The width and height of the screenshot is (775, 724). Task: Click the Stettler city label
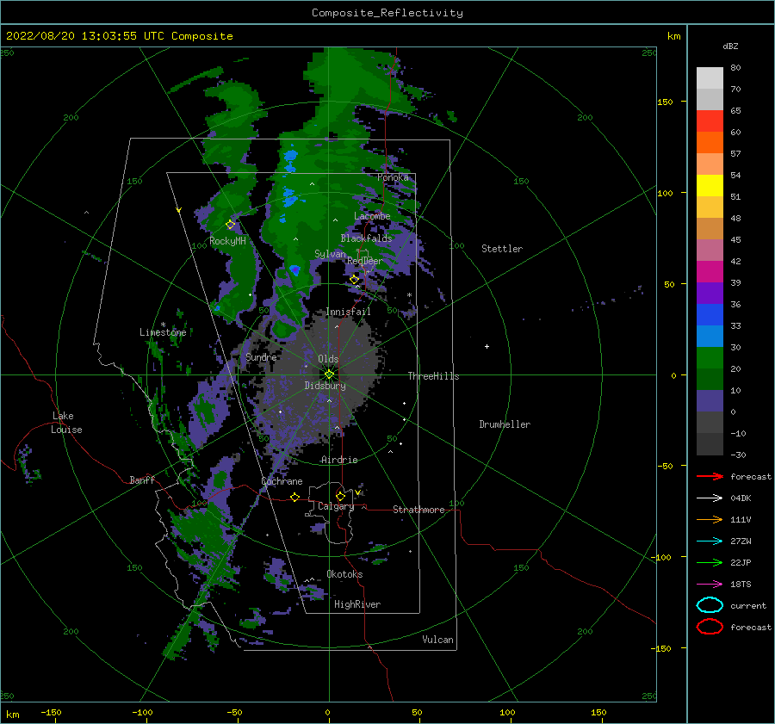502,249
